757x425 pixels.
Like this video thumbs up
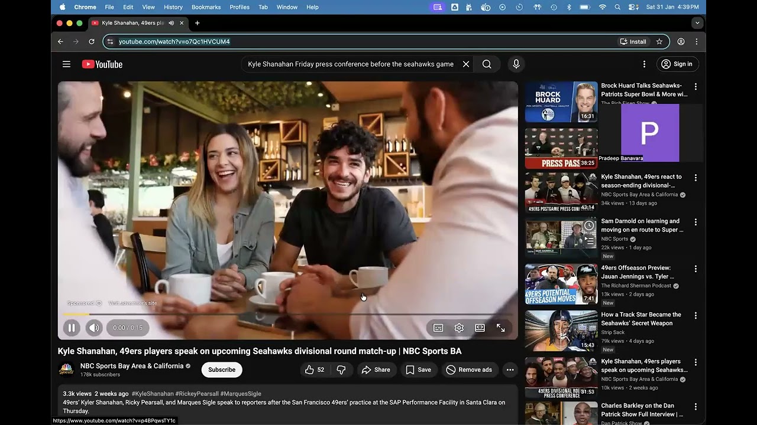315,370
